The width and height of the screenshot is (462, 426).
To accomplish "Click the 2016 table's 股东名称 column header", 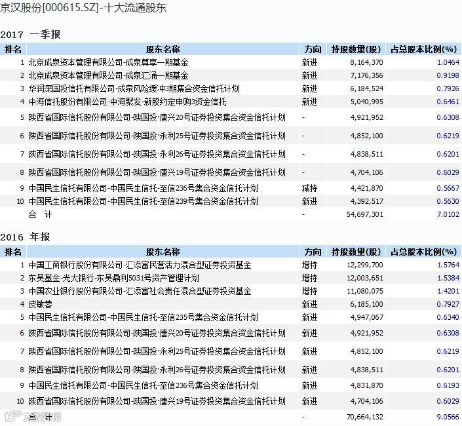I will (163, 252).
